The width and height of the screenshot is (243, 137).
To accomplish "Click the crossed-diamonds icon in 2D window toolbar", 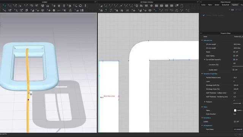I will click(150, 10).
